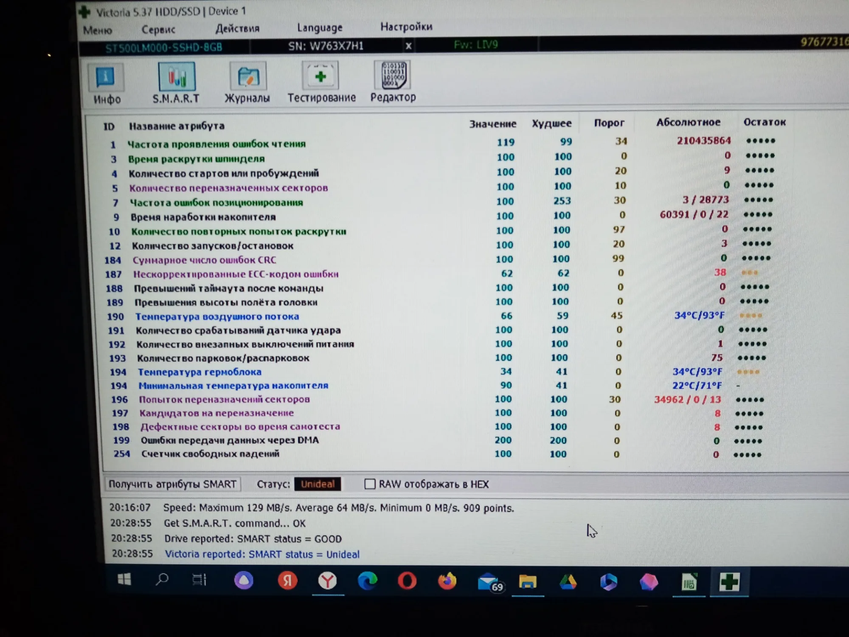Open the Инфо toolbar icon
The width and height of the screenshot is (849, 637).
(x=106, y=78)
